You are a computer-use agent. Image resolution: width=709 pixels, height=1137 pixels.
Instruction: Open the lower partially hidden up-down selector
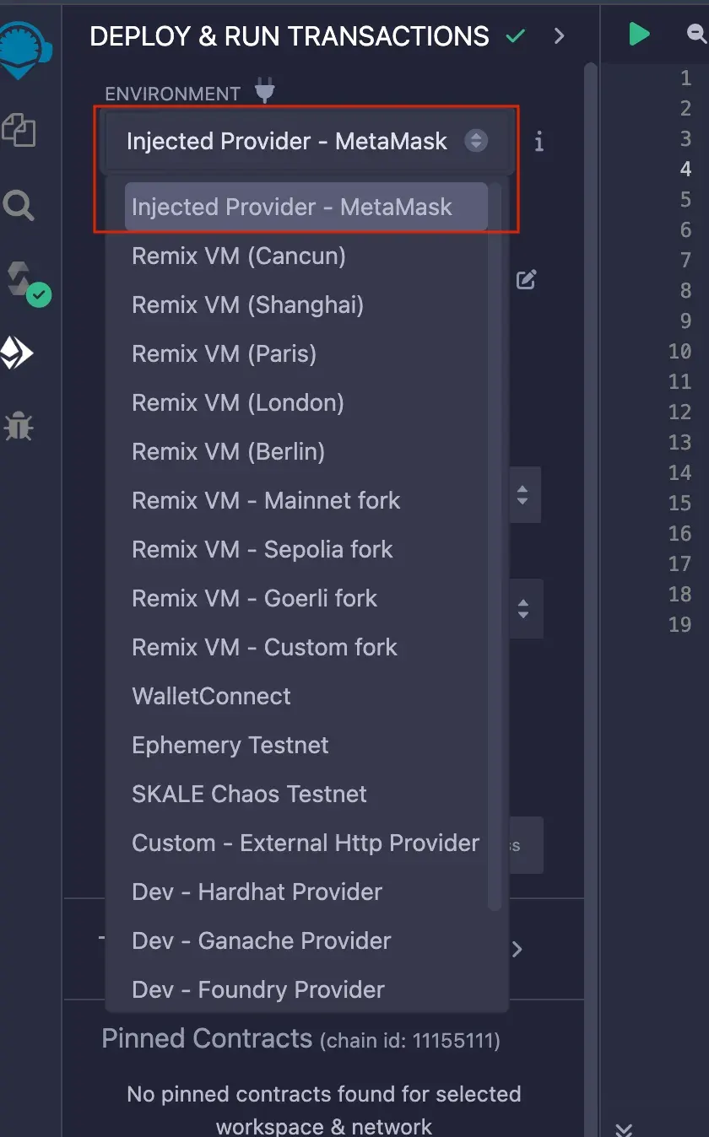coord(523,608)
